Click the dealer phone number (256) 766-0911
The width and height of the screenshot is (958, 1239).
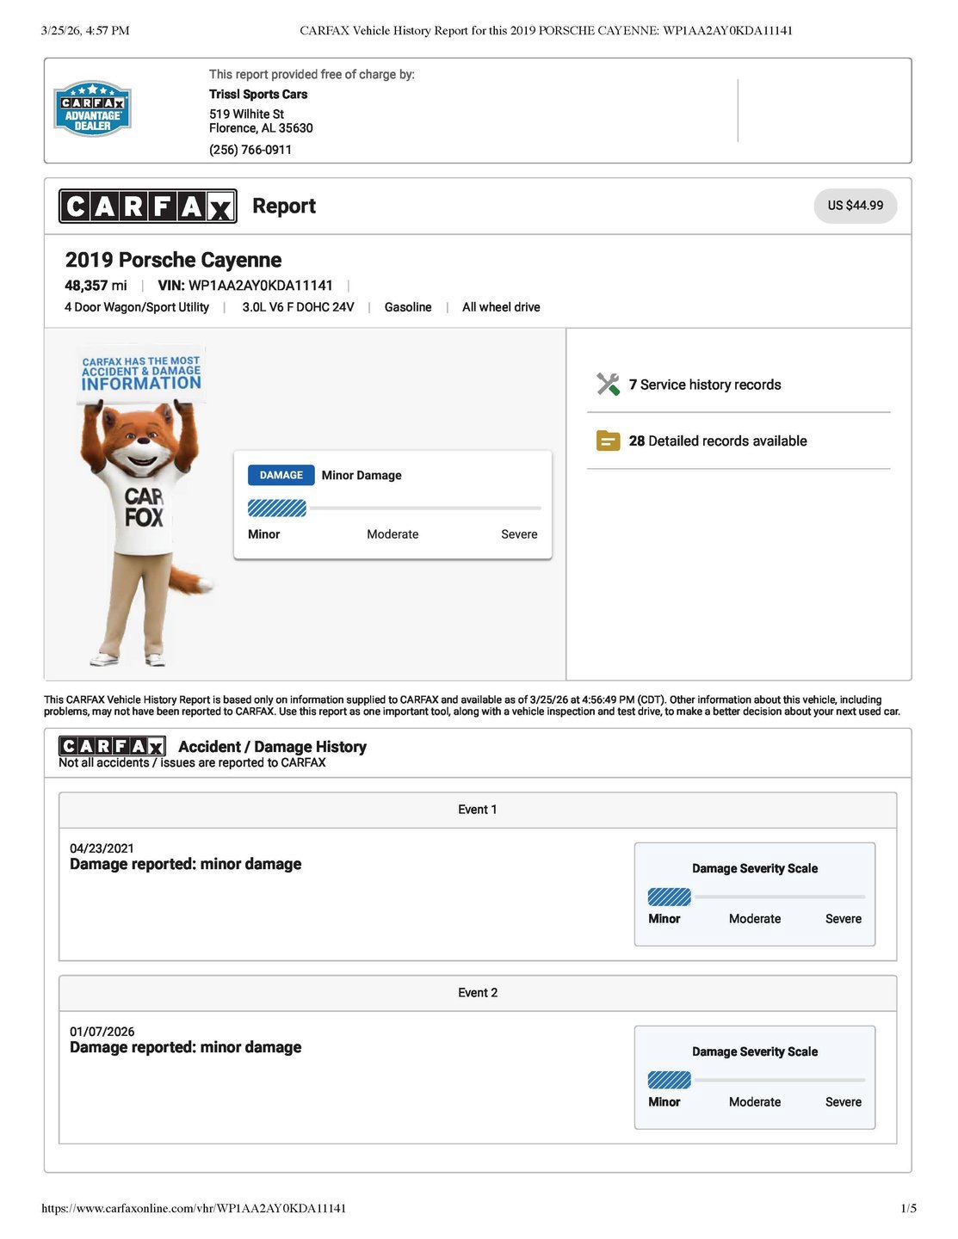tap(250, 150)
